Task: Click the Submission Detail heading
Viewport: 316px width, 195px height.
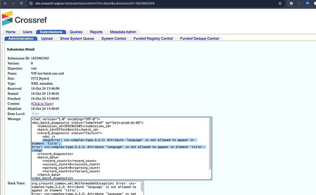Action: (21, 49)
